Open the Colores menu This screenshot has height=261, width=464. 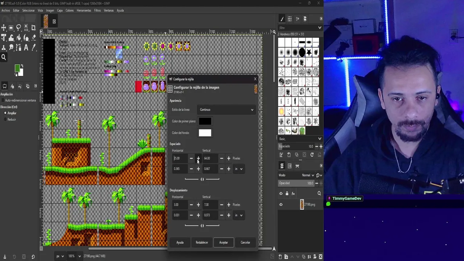[x=70, y=11]
